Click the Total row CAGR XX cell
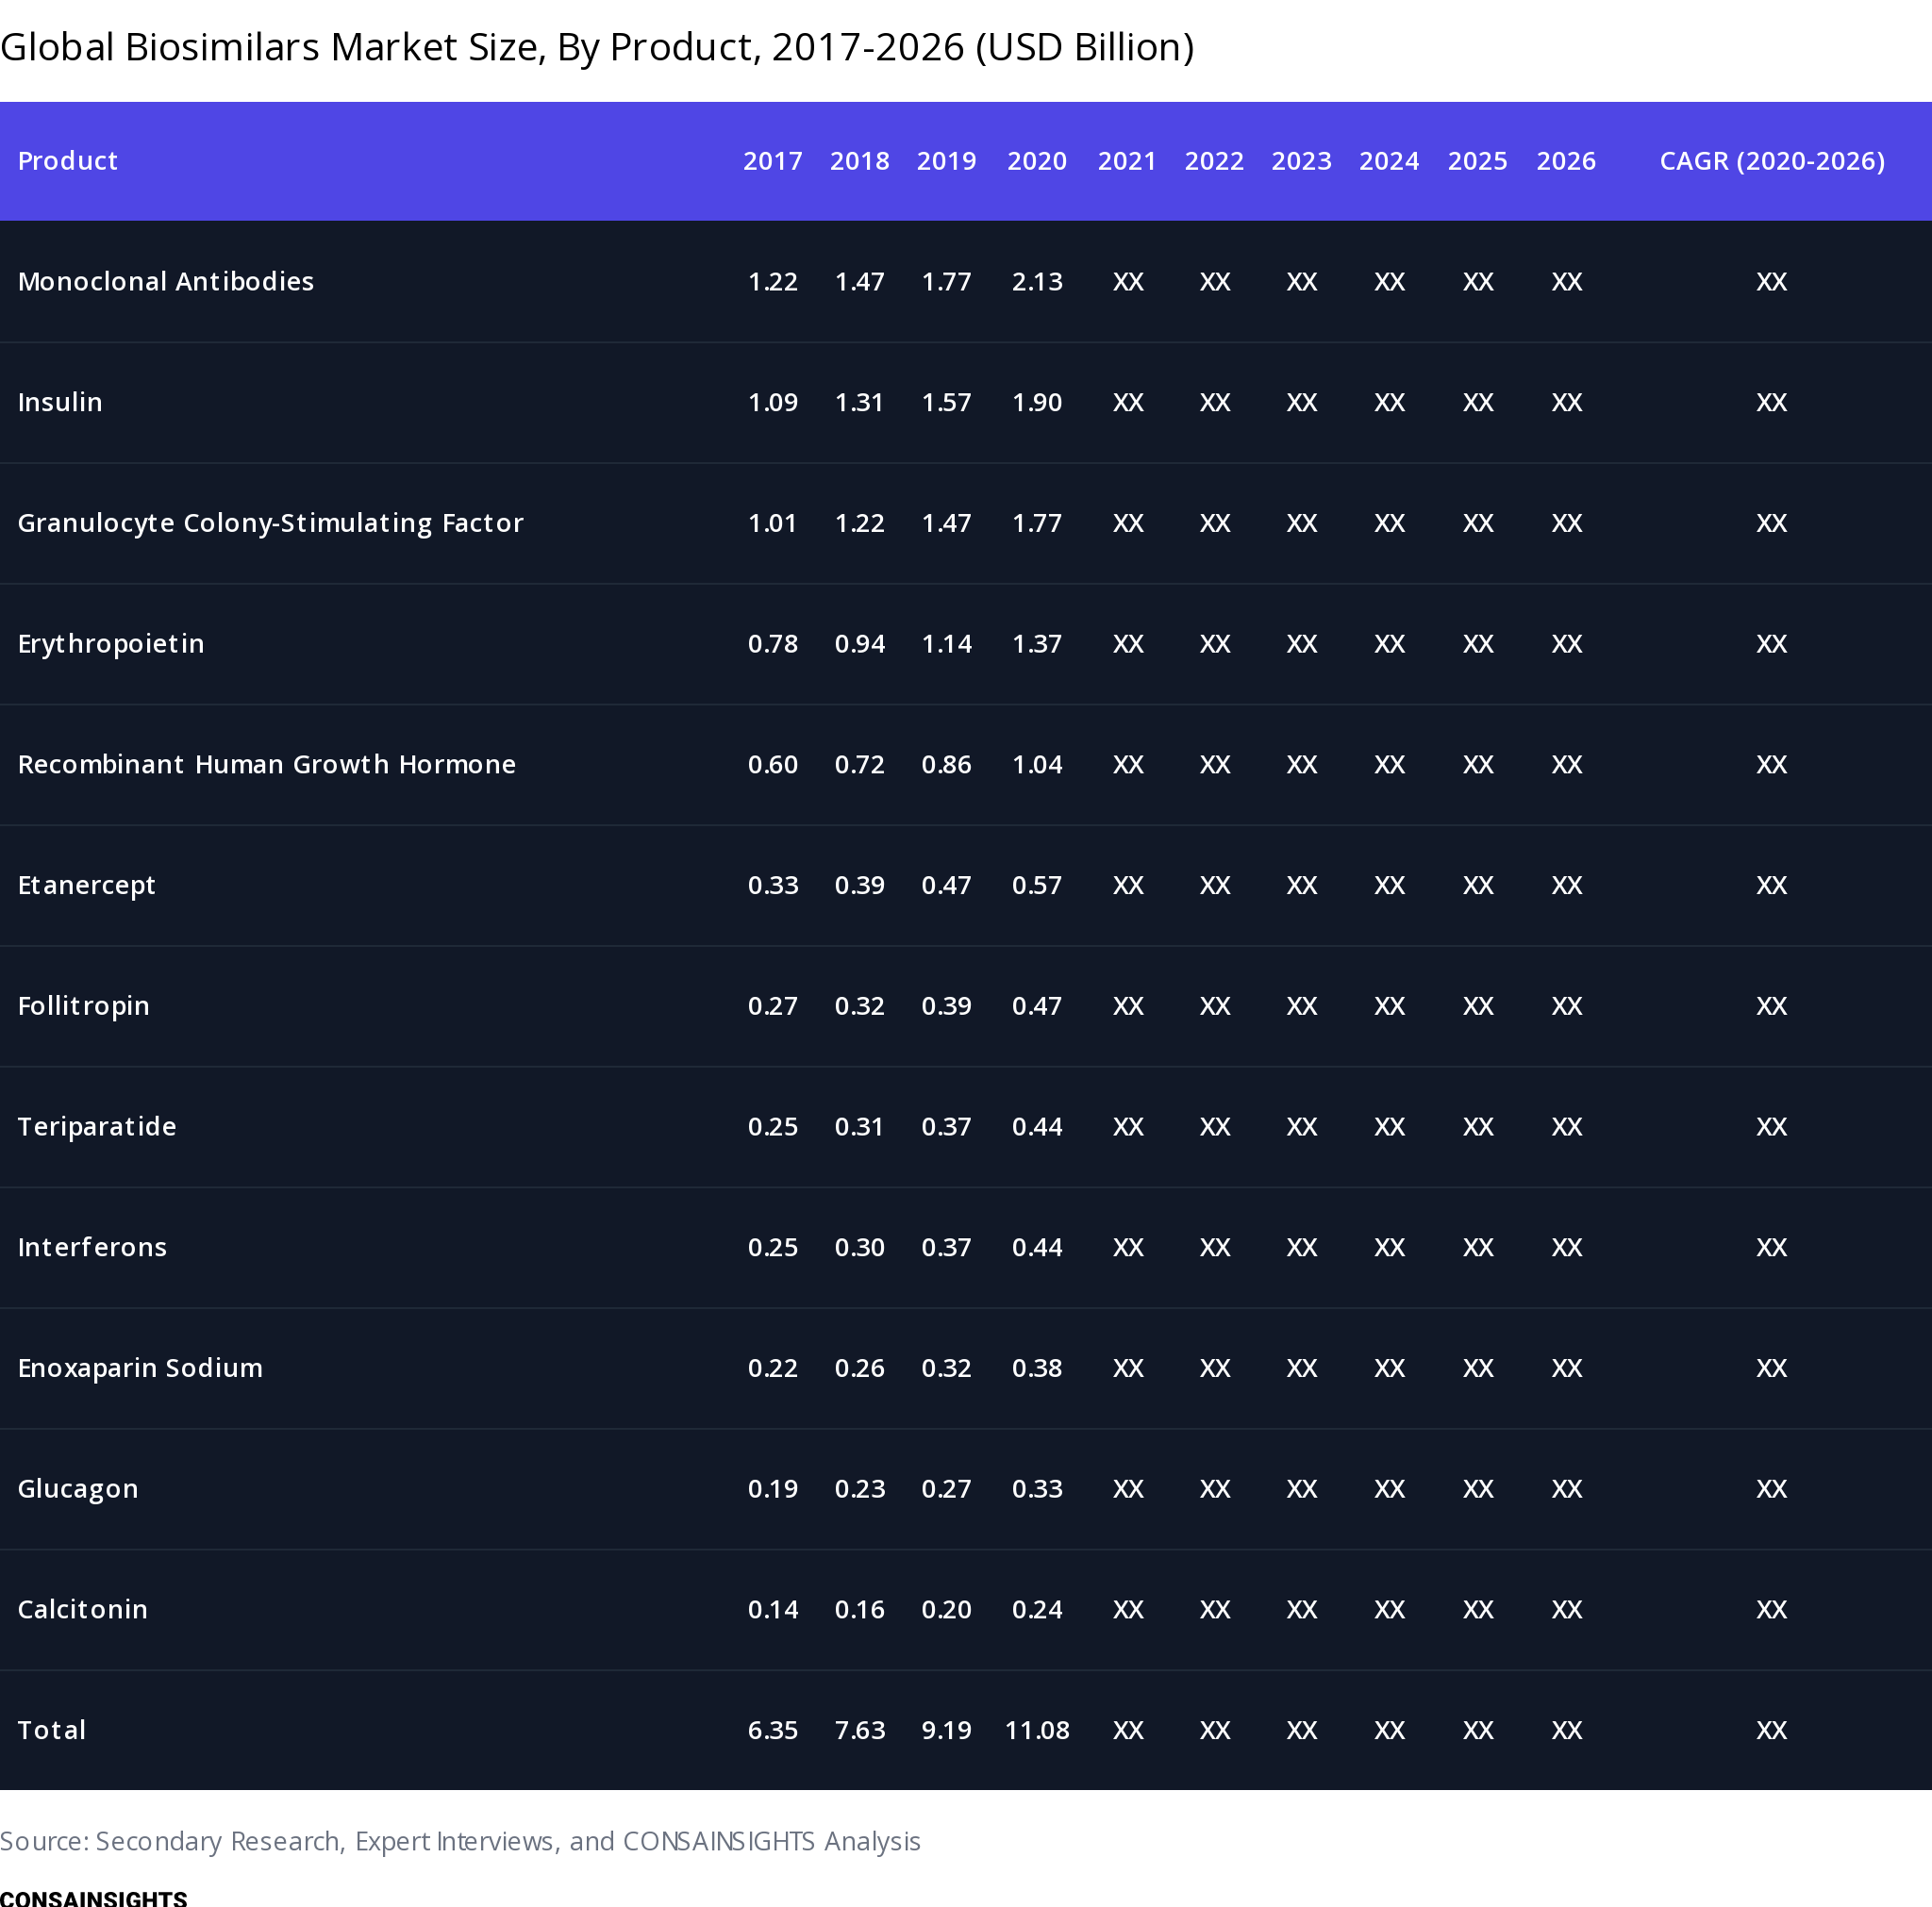 pos(1772,1730)
